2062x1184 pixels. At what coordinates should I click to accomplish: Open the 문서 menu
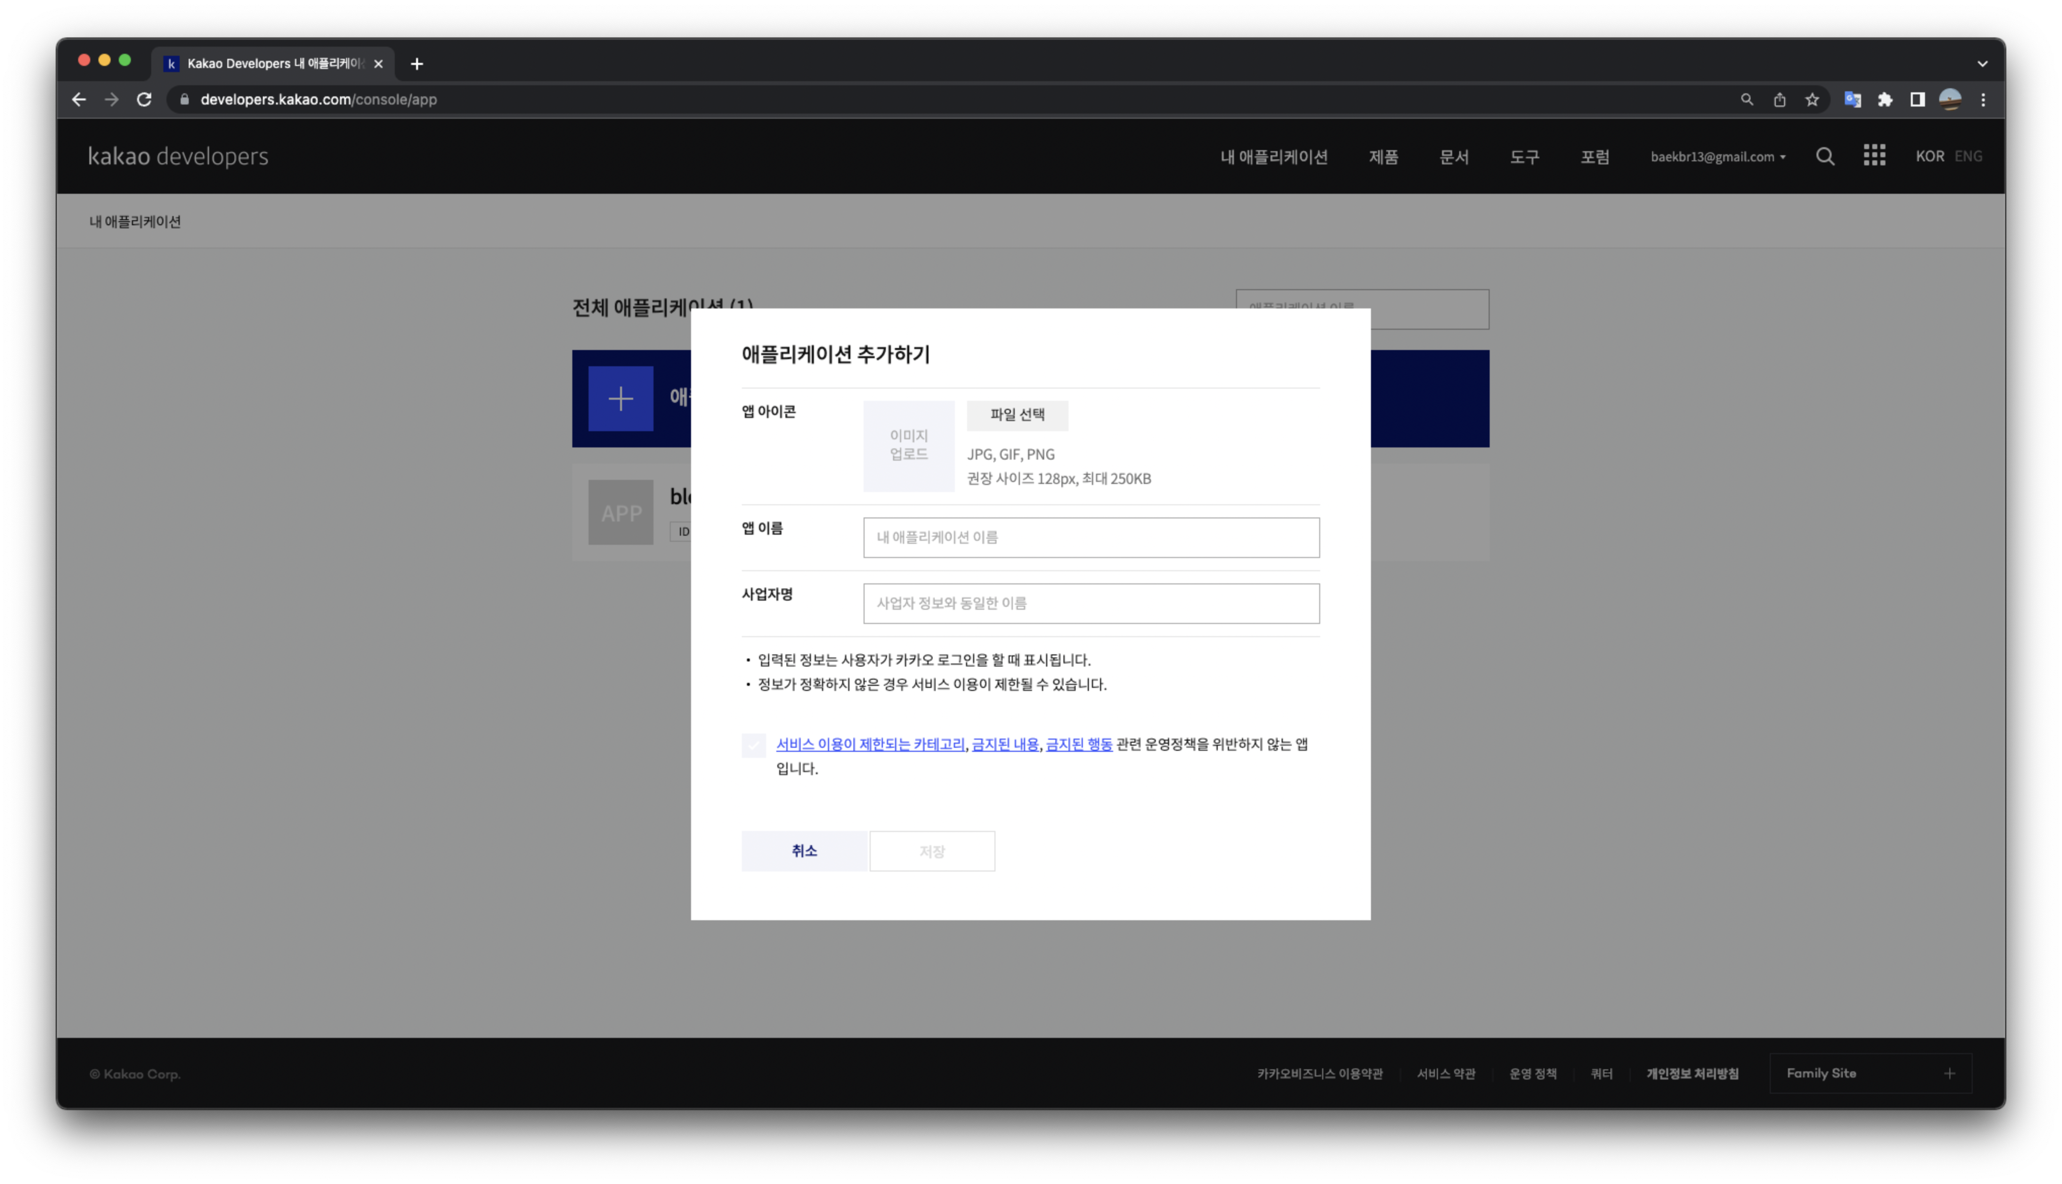tap(1454, 157)
